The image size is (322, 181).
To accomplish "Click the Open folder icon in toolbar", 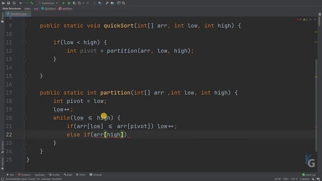I will (4, 3).
